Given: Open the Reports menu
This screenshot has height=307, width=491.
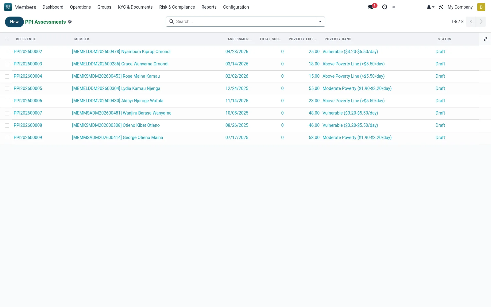Looking at the screenshot, I should (x=209, y=7).
